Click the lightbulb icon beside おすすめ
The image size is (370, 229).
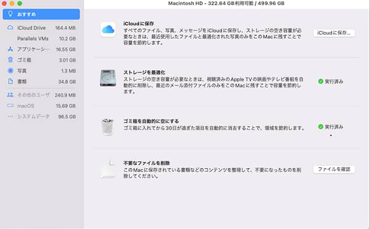[10, 14]
